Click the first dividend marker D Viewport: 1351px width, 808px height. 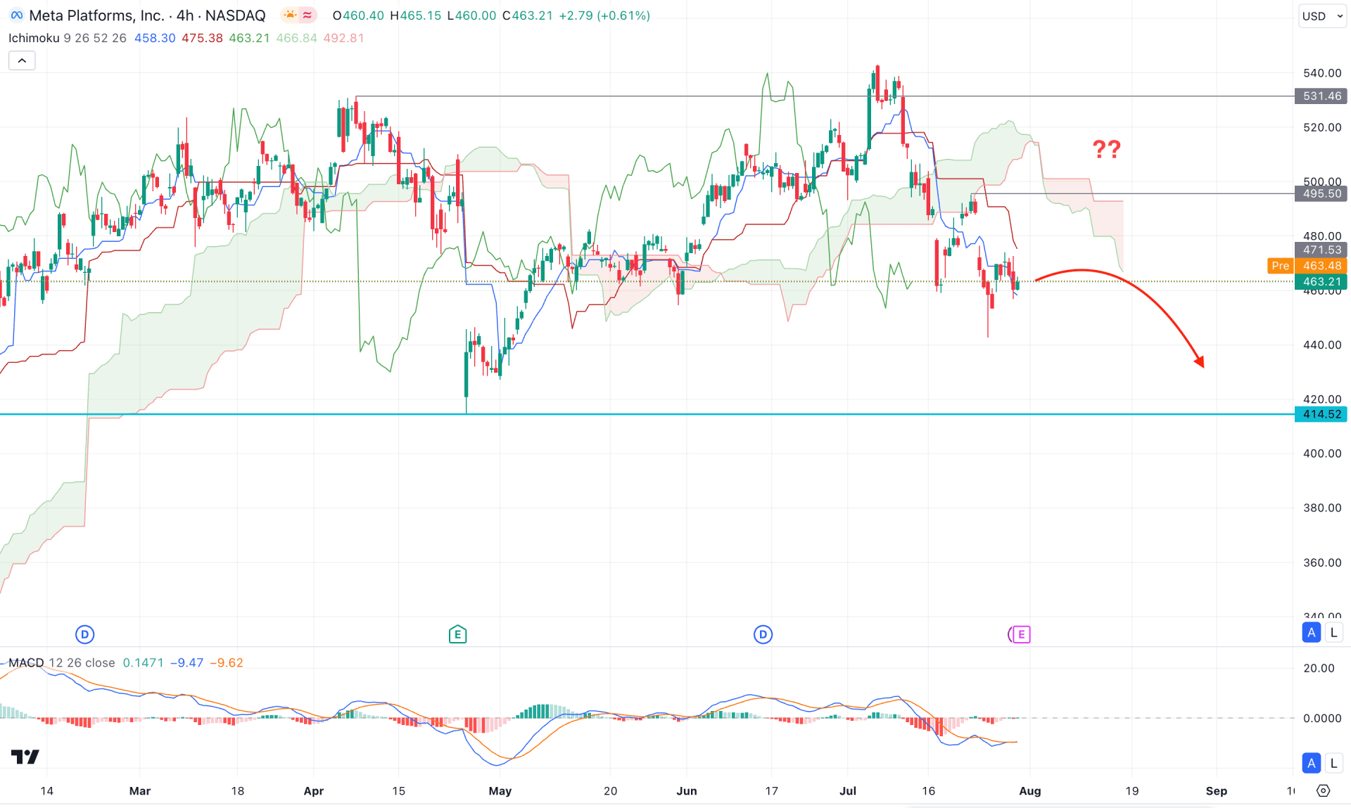(84, 634)
